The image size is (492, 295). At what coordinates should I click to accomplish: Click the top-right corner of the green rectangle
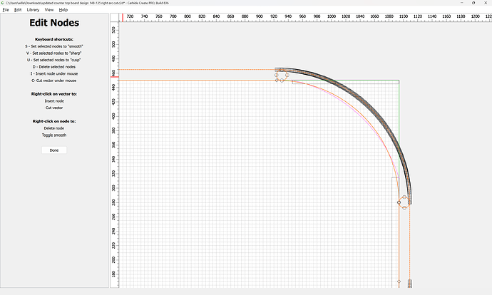399,81
